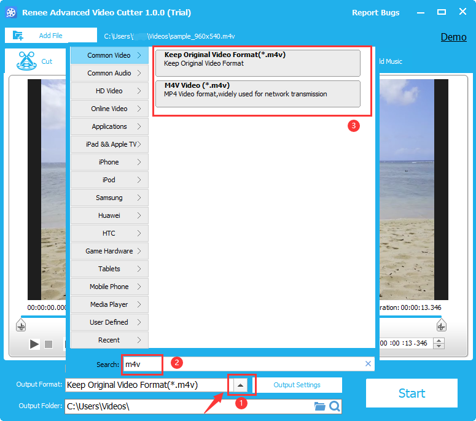The image size is (476, 421).
Task: Click the Start button
Action: coord(412,393)
